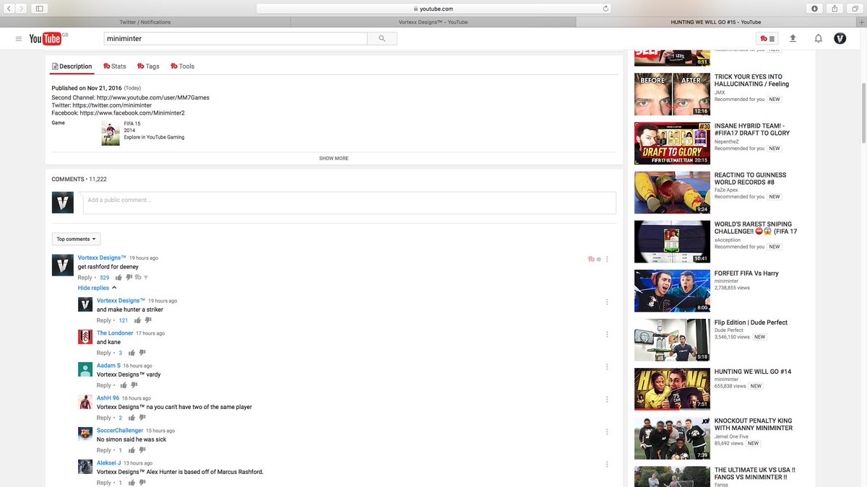Screen dimensions: 867x487
Task: Toggle the Safari sidebar button
Action: (39, 9)
